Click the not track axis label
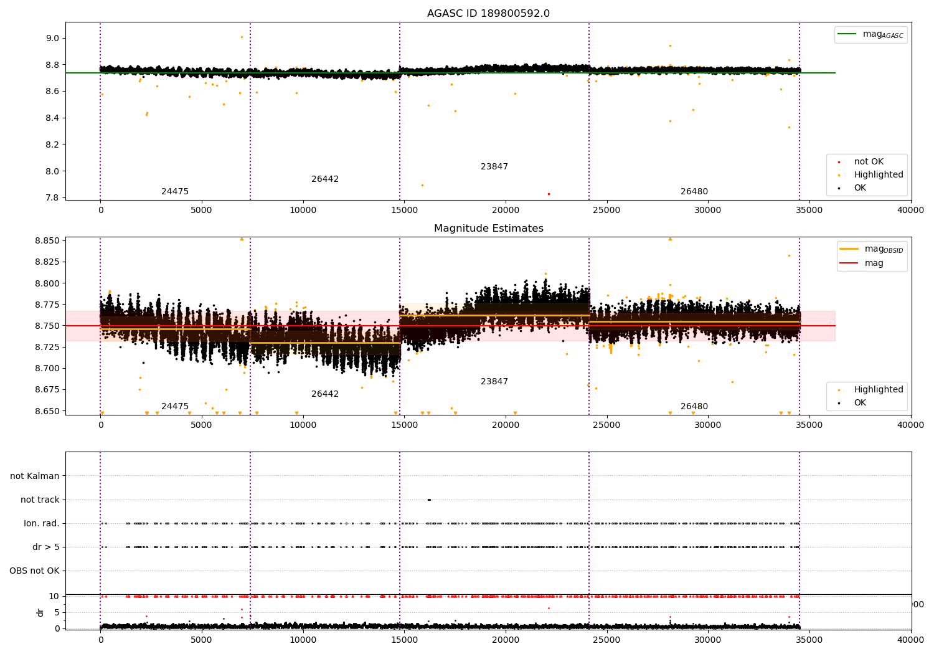 [x=40, y=500]
